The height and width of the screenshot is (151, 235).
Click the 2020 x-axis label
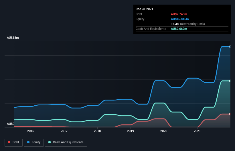click(x=164, y=131)
